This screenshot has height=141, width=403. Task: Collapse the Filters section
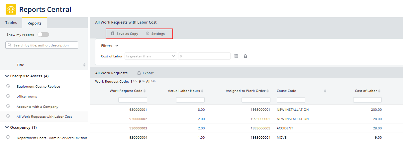point(117,46)
